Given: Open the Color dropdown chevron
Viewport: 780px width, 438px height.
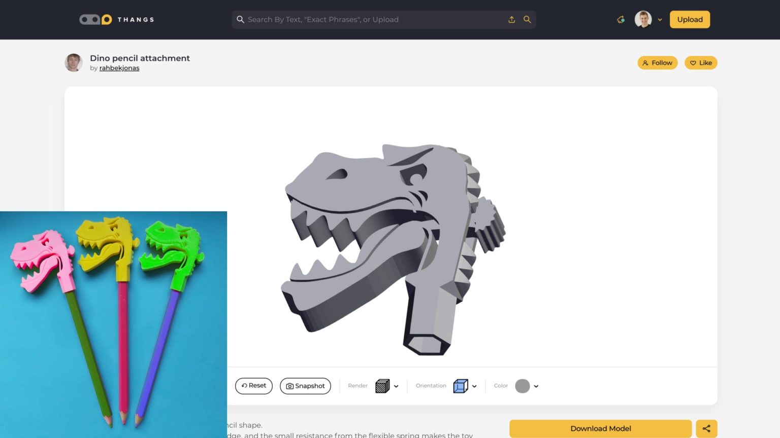Looking at the screenshot, I should tap(536, 386).
